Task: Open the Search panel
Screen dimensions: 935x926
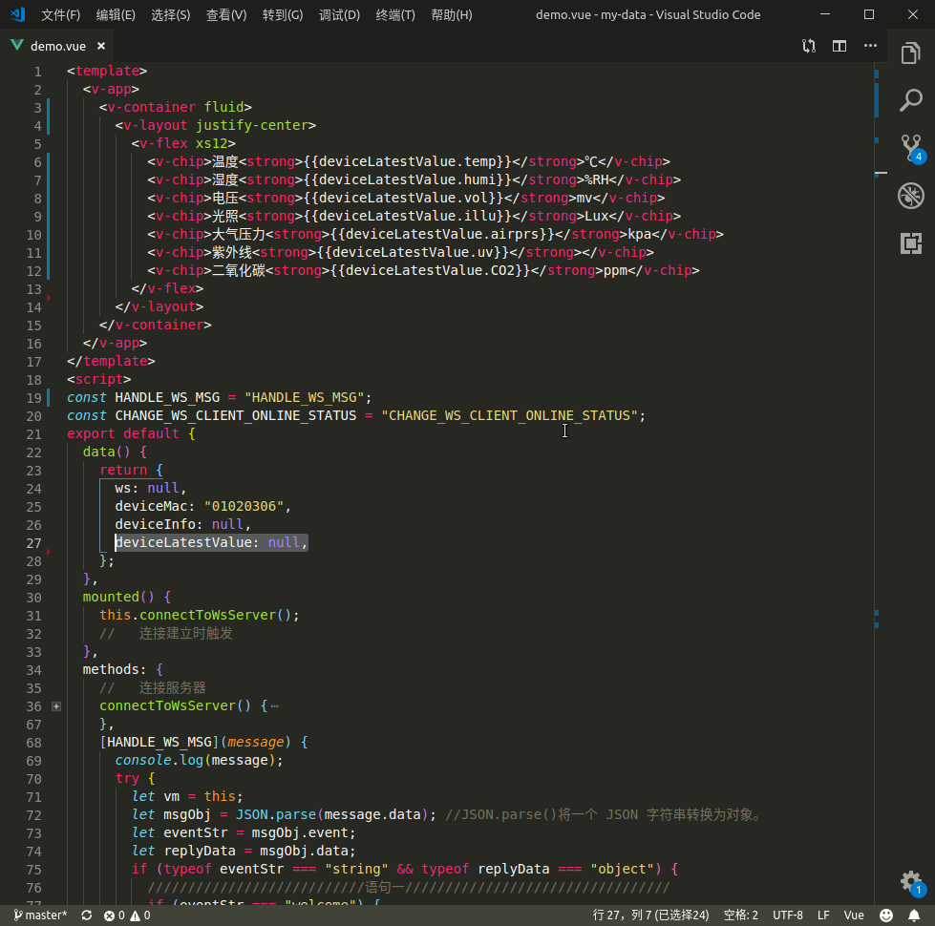Action: tap(910, 100)
